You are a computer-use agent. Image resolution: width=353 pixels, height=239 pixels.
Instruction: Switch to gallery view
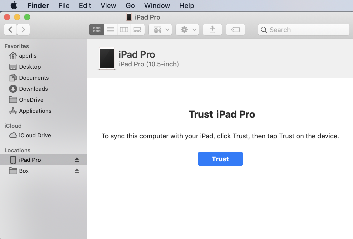(137, 30)
